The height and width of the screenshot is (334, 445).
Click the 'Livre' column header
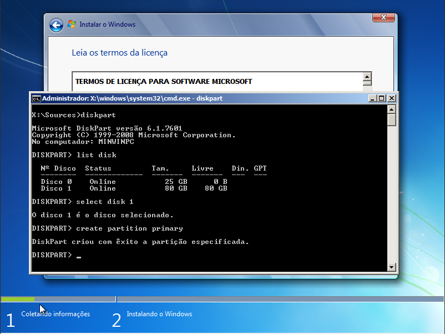pyautogui.click(x=203, y=168)
